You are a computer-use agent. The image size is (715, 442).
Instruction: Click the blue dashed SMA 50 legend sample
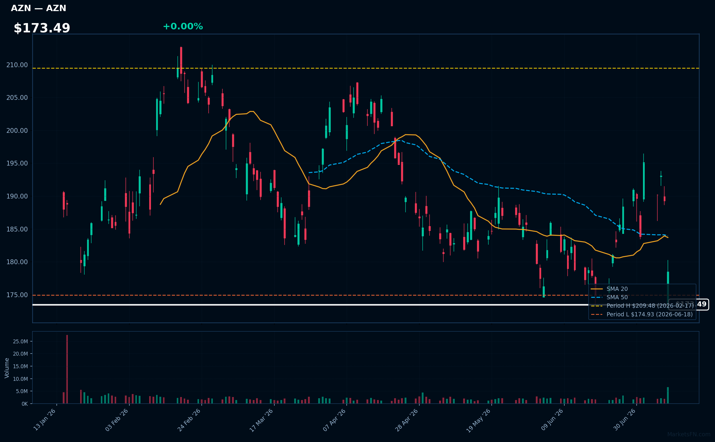coord(597,297)
